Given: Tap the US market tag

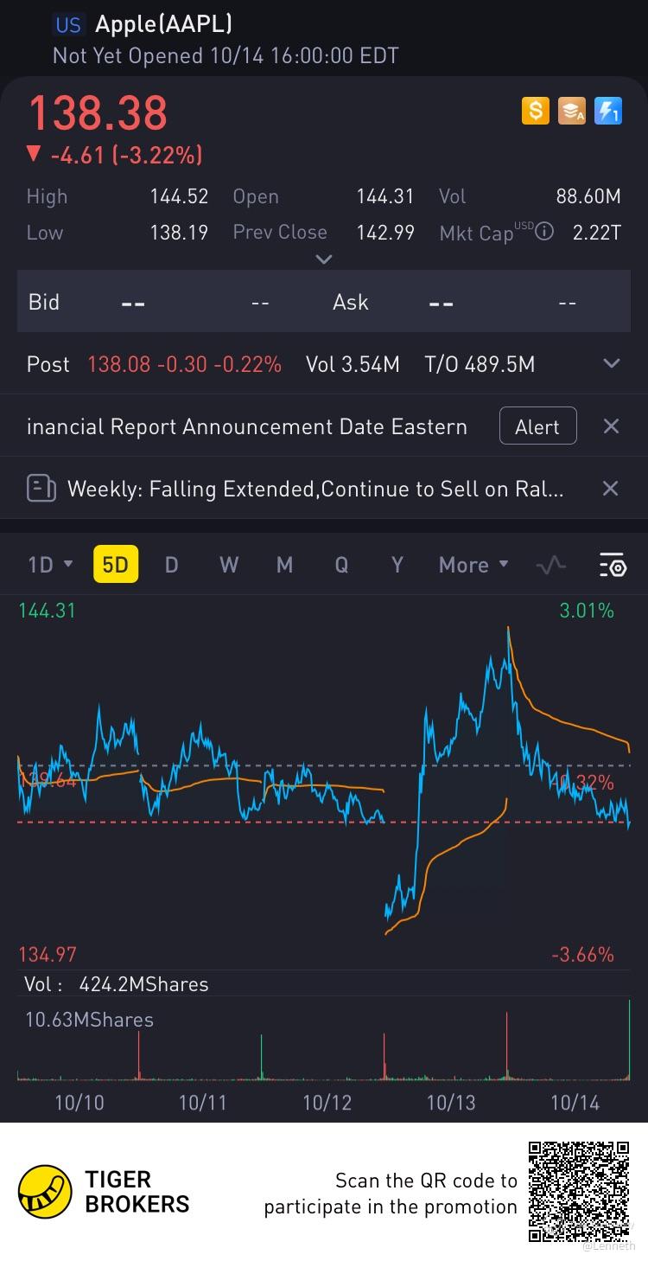Looking at the screenshot, I should coord(68,25).
